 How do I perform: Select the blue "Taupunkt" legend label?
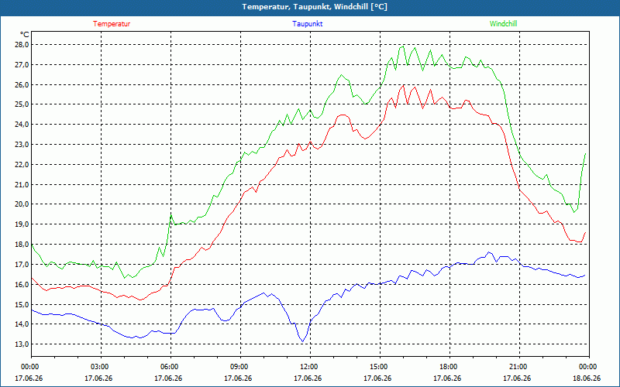click(x=307, y=24)
